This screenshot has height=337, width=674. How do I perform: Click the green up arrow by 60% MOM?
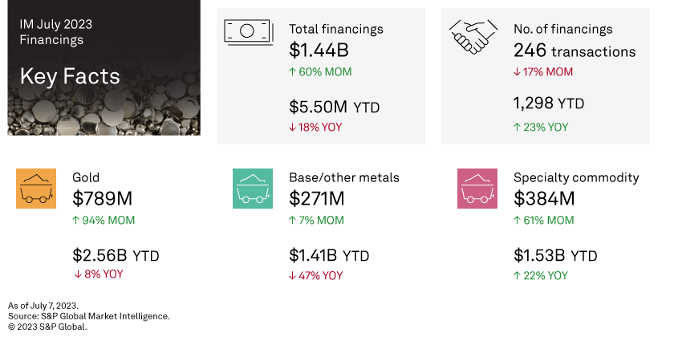293,72
